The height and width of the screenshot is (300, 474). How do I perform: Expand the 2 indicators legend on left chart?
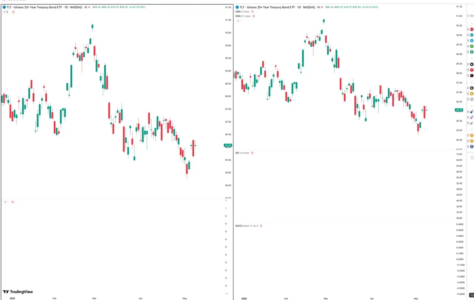[x=6, y=12]
